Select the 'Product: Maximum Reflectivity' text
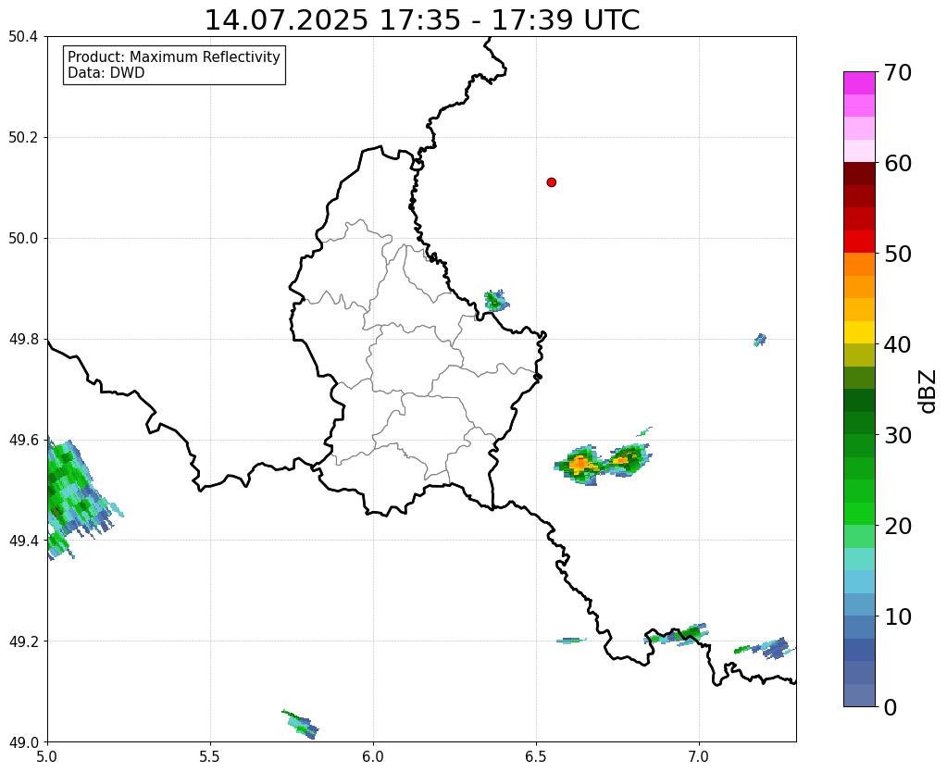Screen dimensions: 947x772 tap(174, 56)
